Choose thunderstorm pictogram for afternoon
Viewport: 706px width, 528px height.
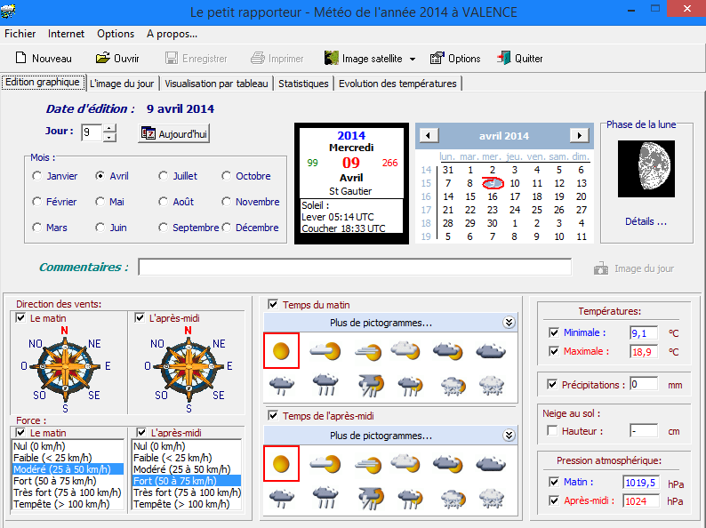[x=371, y=499]
